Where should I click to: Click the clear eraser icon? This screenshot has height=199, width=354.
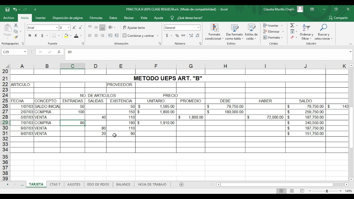point(292,37)
